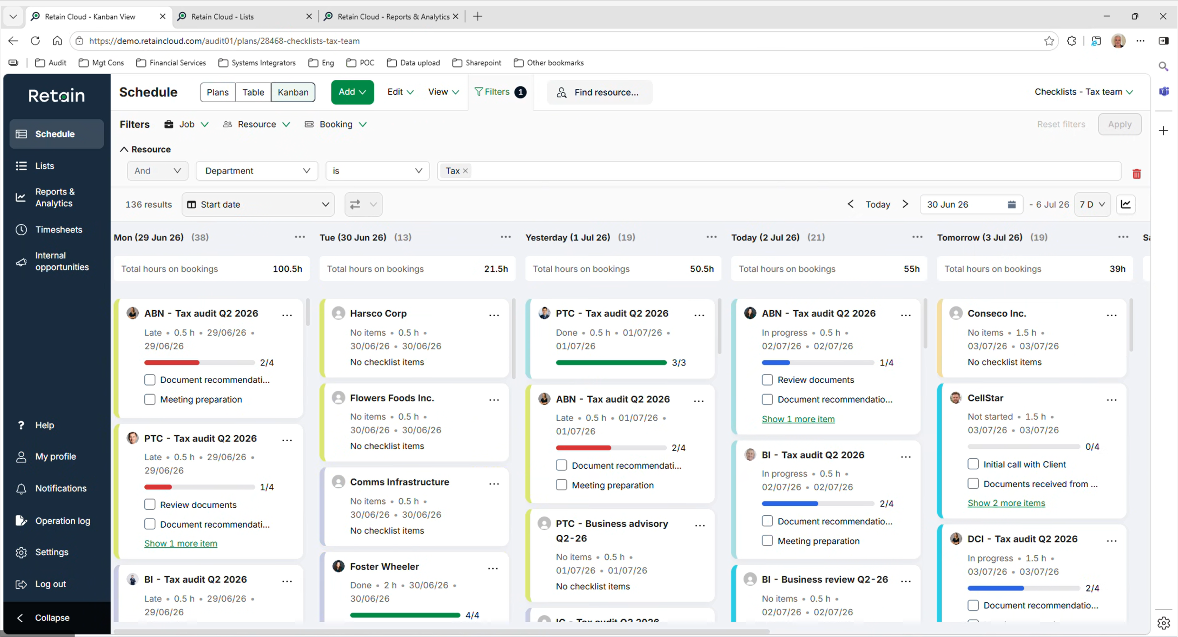This screenshot has height=637, width=1178.
Task: Switch to Retain Cloud - Lists browser tab
Action: point(244,16)
